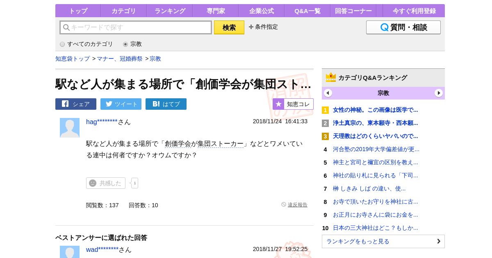492x258 pixels.
Task: Tweet the question with ツイート button
Action: coord(121,104)
